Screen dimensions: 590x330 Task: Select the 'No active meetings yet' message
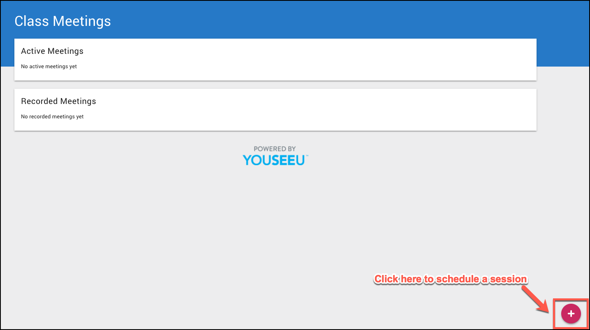[x=49, y=66]
